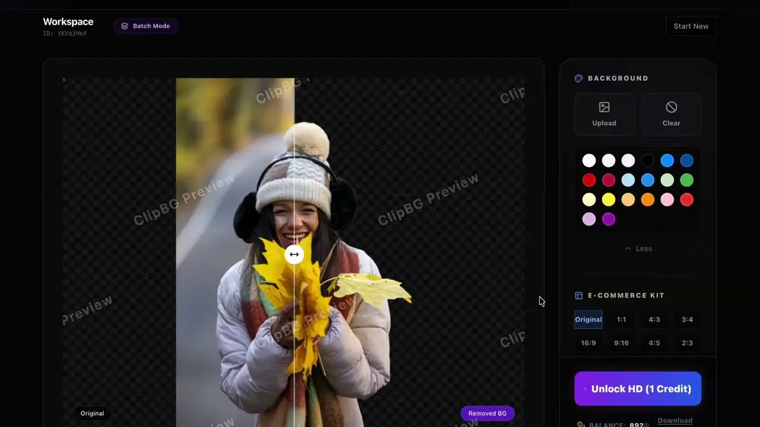Click the preview image of the woman

pos(294,252)
